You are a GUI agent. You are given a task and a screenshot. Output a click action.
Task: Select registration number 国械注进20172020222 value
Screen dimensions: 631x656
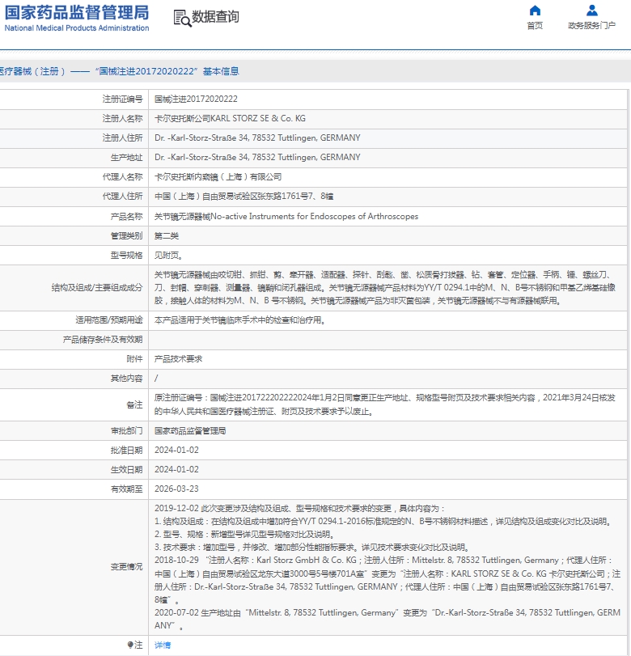pos(196,99)
